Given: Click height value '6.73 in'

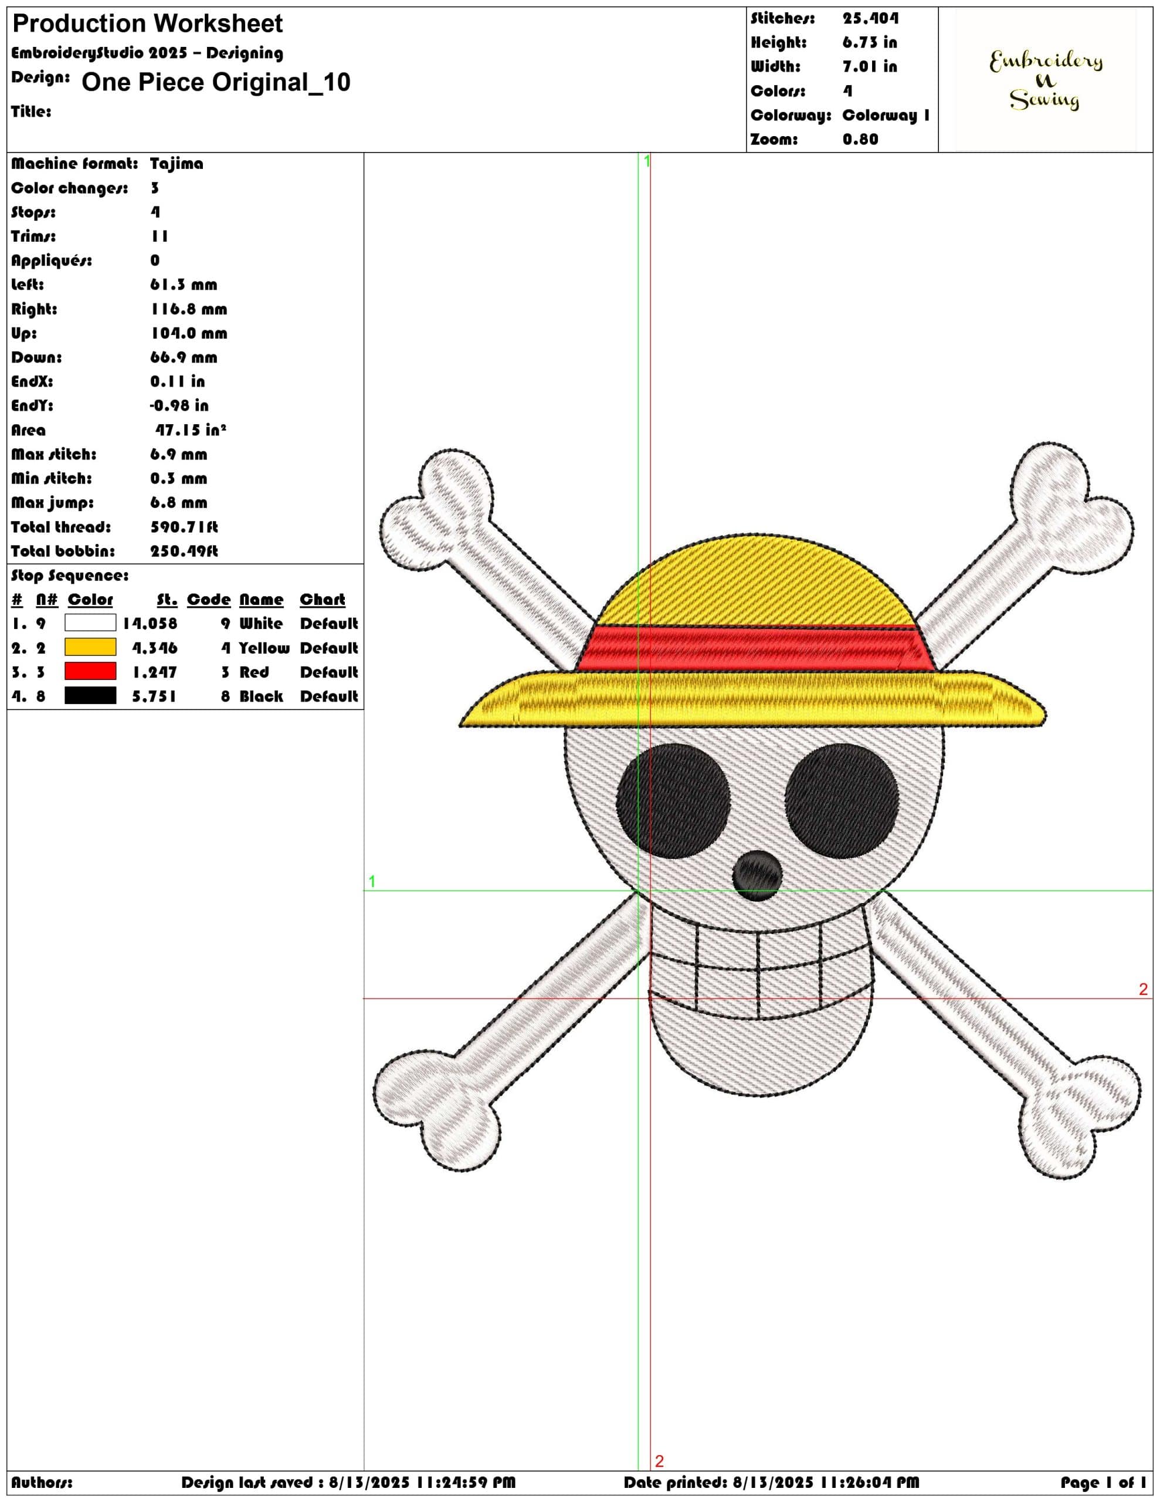Looking at the screenshot, I should coord(870,43).
